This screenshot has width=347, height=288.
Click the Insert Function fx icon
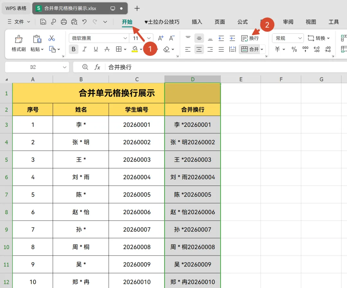(97, 67)
